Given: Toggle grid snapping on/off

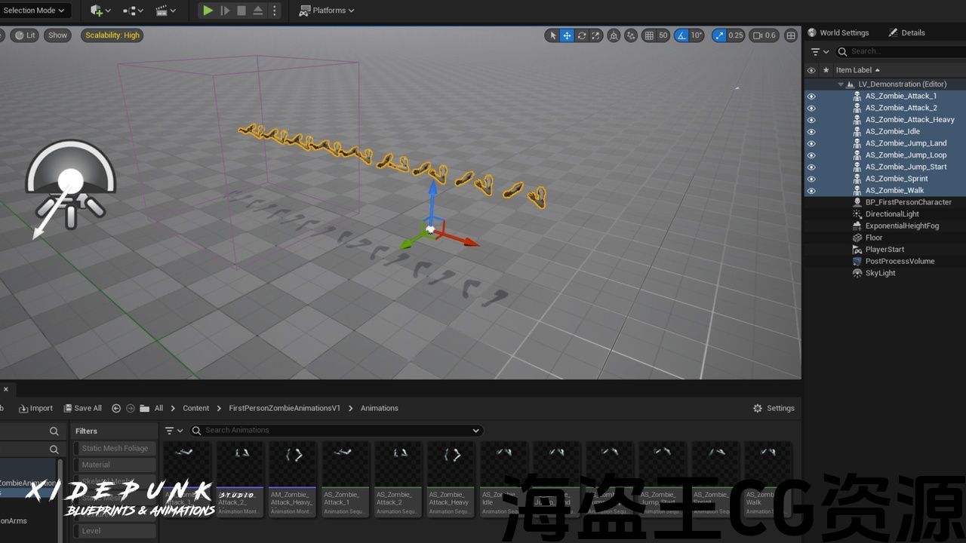Looking at the screenshot, I should [x=648, y=35].
